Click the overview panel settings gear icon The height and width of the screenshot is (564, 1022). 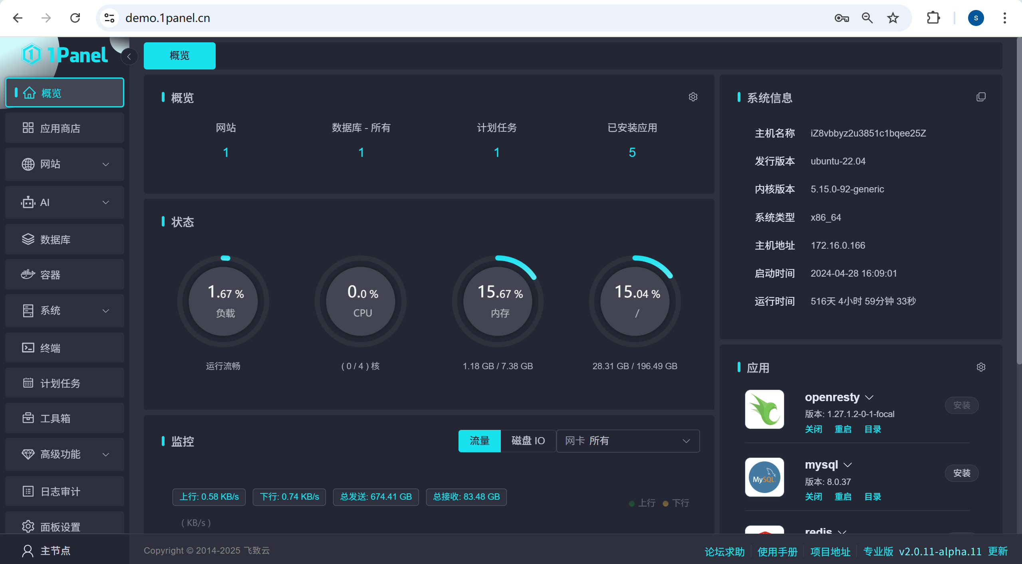tap(693, 97)
